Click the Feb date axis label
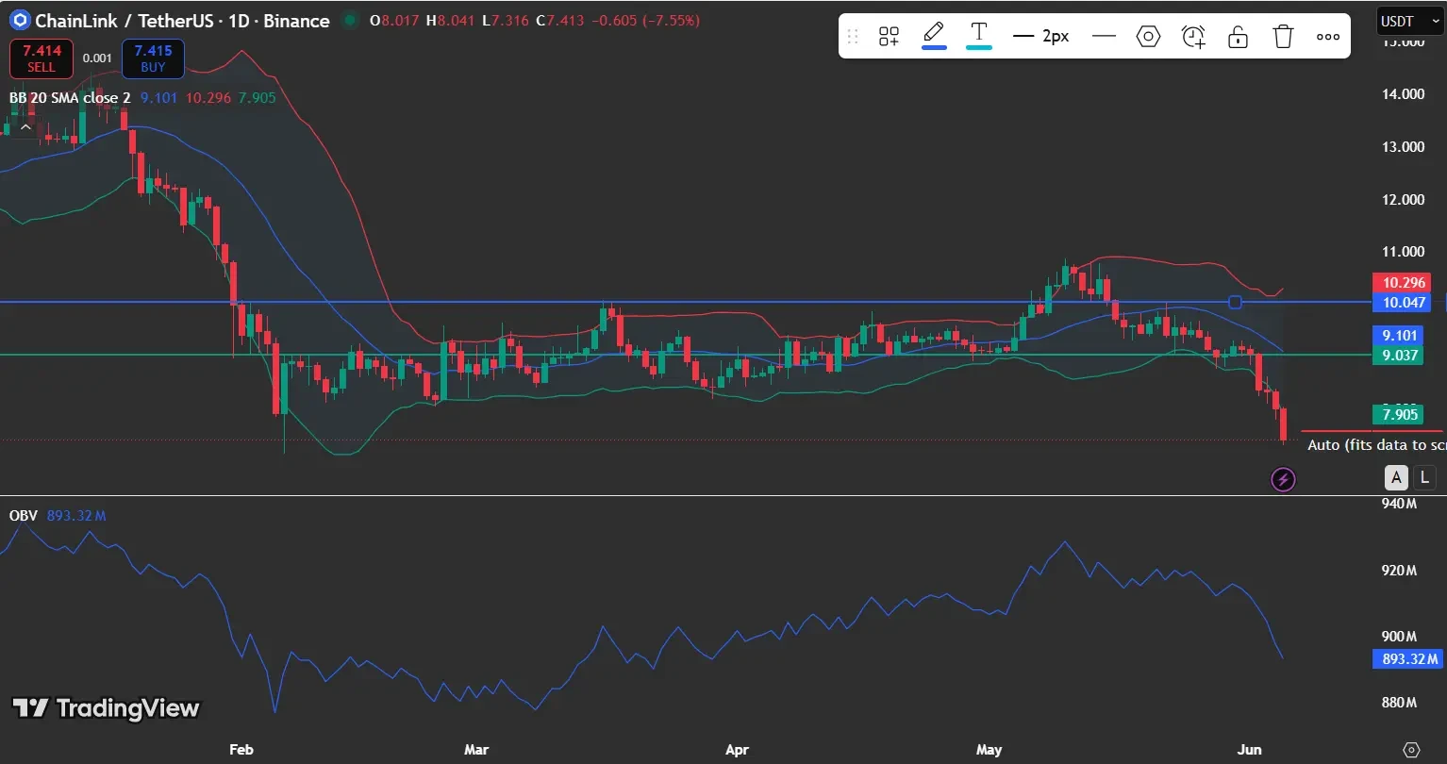Screen dimensions: 1447x764 click(241, 750)
